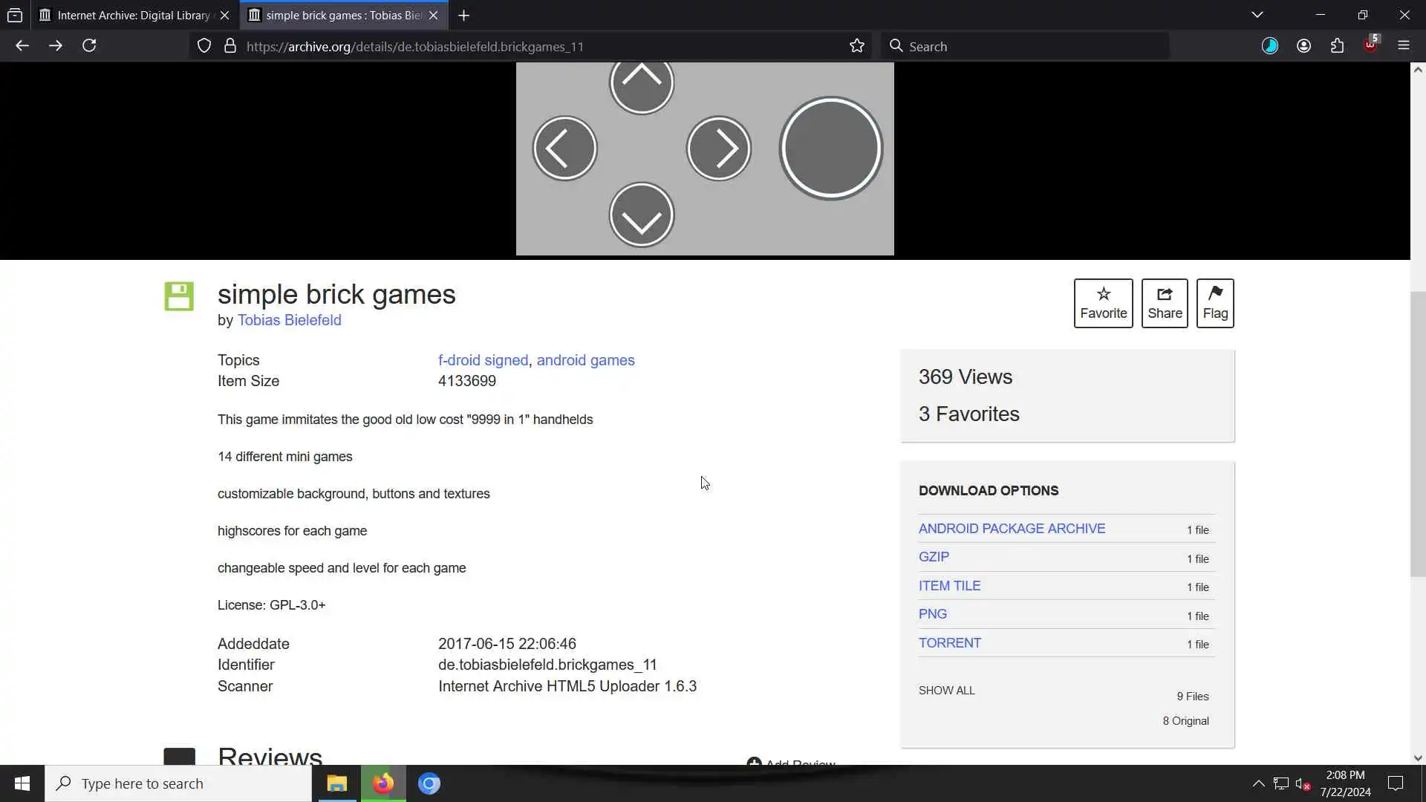Open a new browser tab
Viewport: 1426px width, 802px height.
[463, 15]
